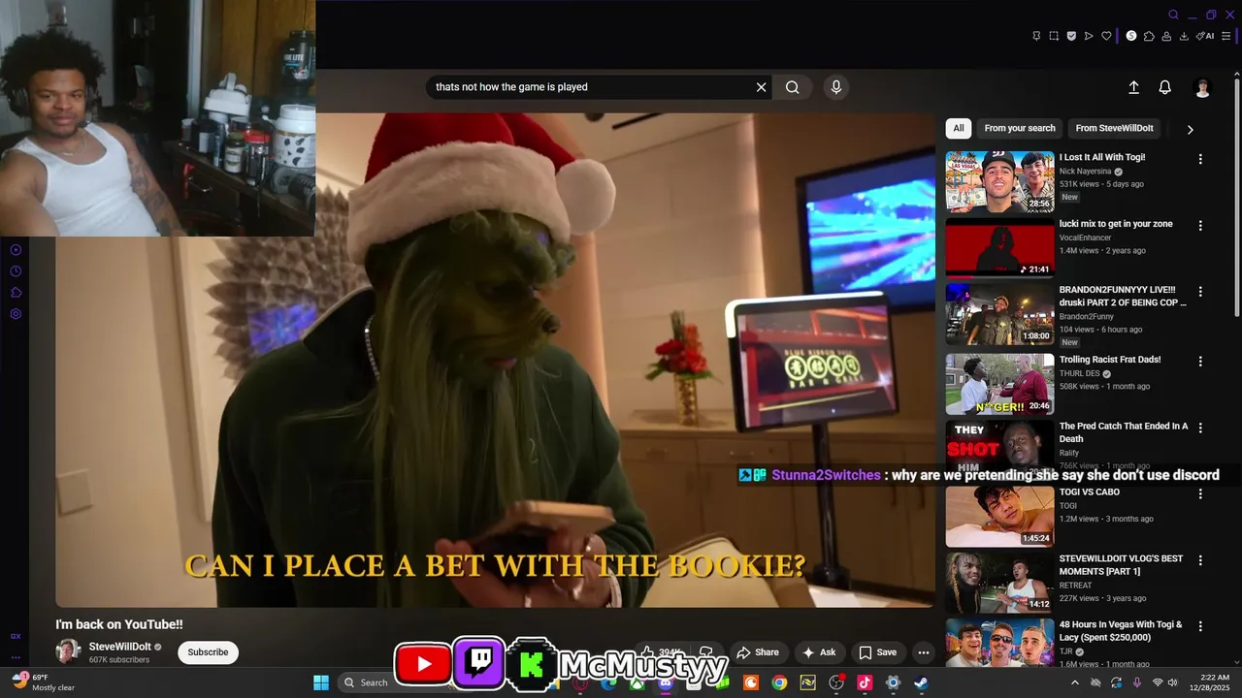The height and width of the screenshot is (698, 1242).
Task: Click the Nick Nayersina channel name
Action: click(x=1085, y=172)
